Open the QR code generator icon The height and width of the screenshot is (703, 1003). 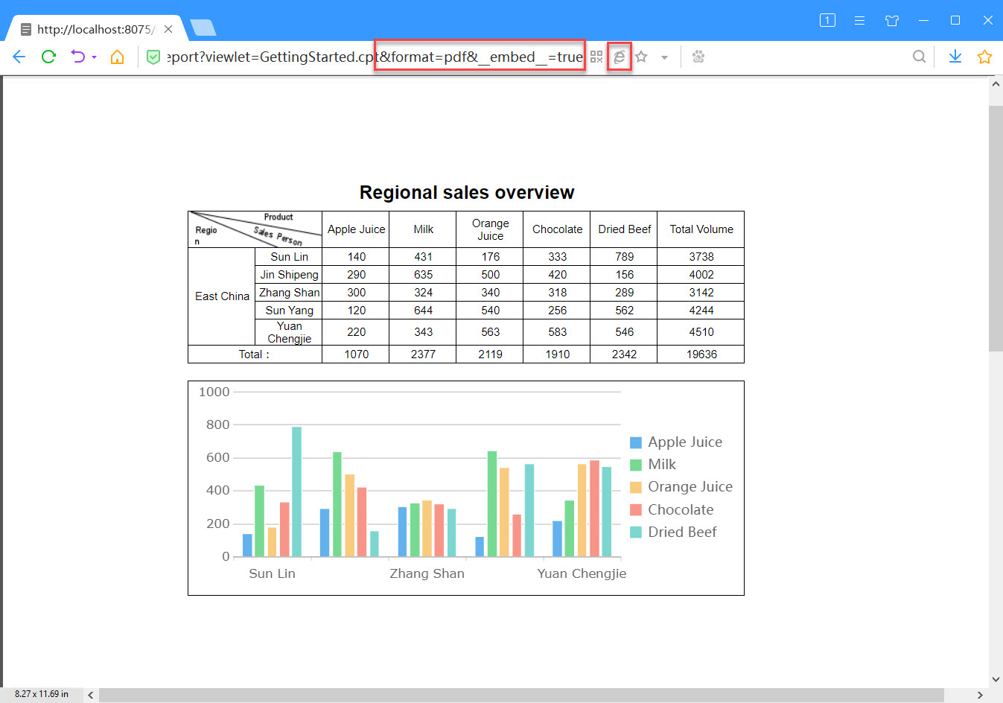point(596,56)
